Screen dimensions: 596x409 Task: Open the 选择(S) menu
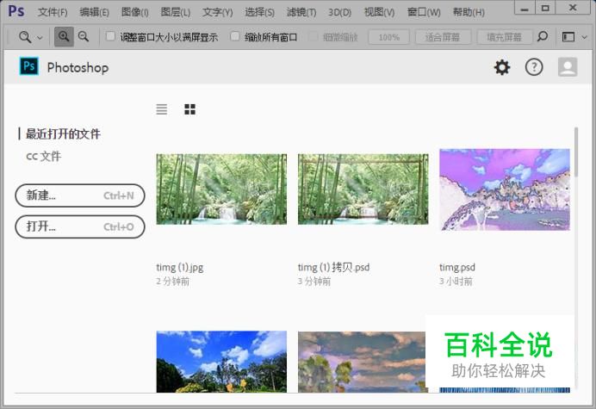coord(259,13)
